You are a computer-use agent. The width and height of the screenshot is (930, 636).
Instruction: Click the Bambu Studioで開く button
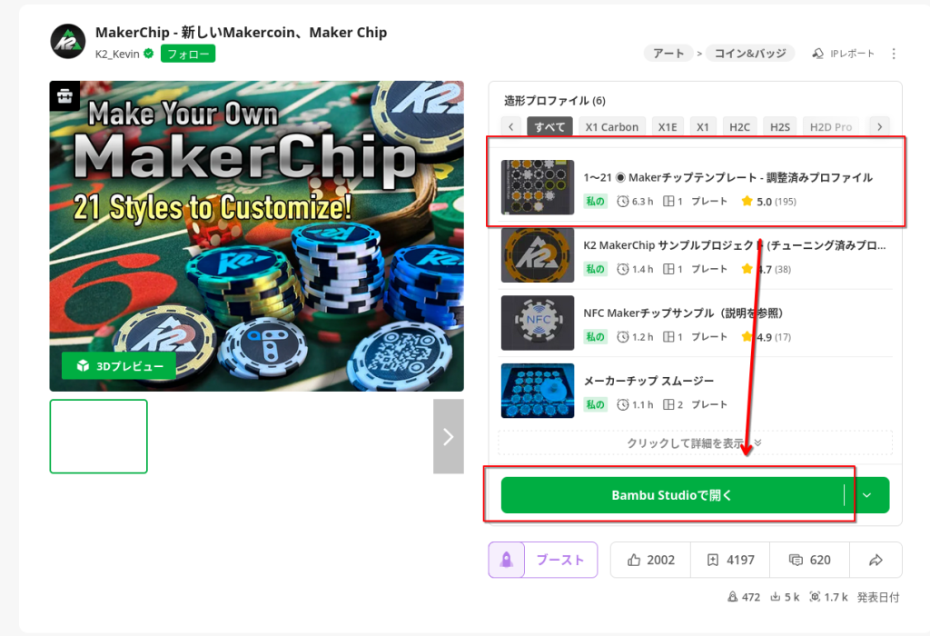pyautogui.click(x=672, y=495)
